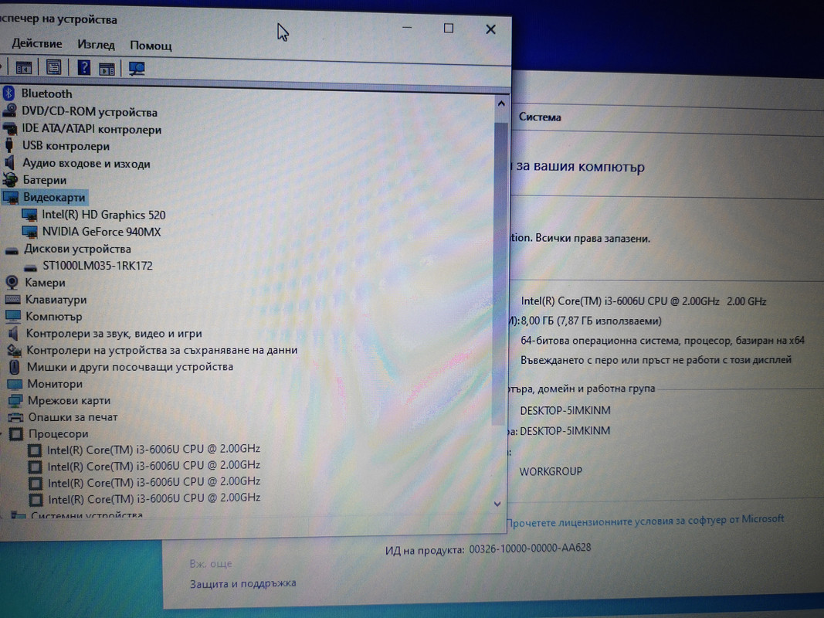The image size is (824, 618).
Task: Click the Intel(R) HD Graphics 520 icon
Action: [x=29, y=215]
